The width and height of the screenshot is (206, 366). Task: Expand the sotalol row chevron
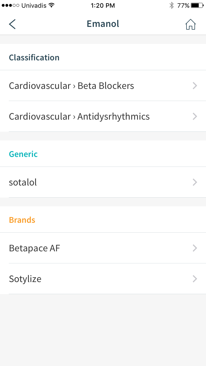pyautogui.click(x=195, y=182)
